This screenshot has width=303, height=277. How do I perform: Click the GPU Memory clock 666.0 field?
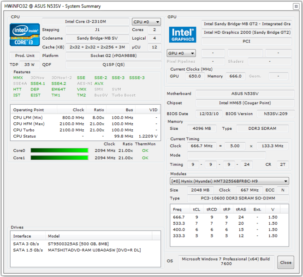(x=235, y=76)
